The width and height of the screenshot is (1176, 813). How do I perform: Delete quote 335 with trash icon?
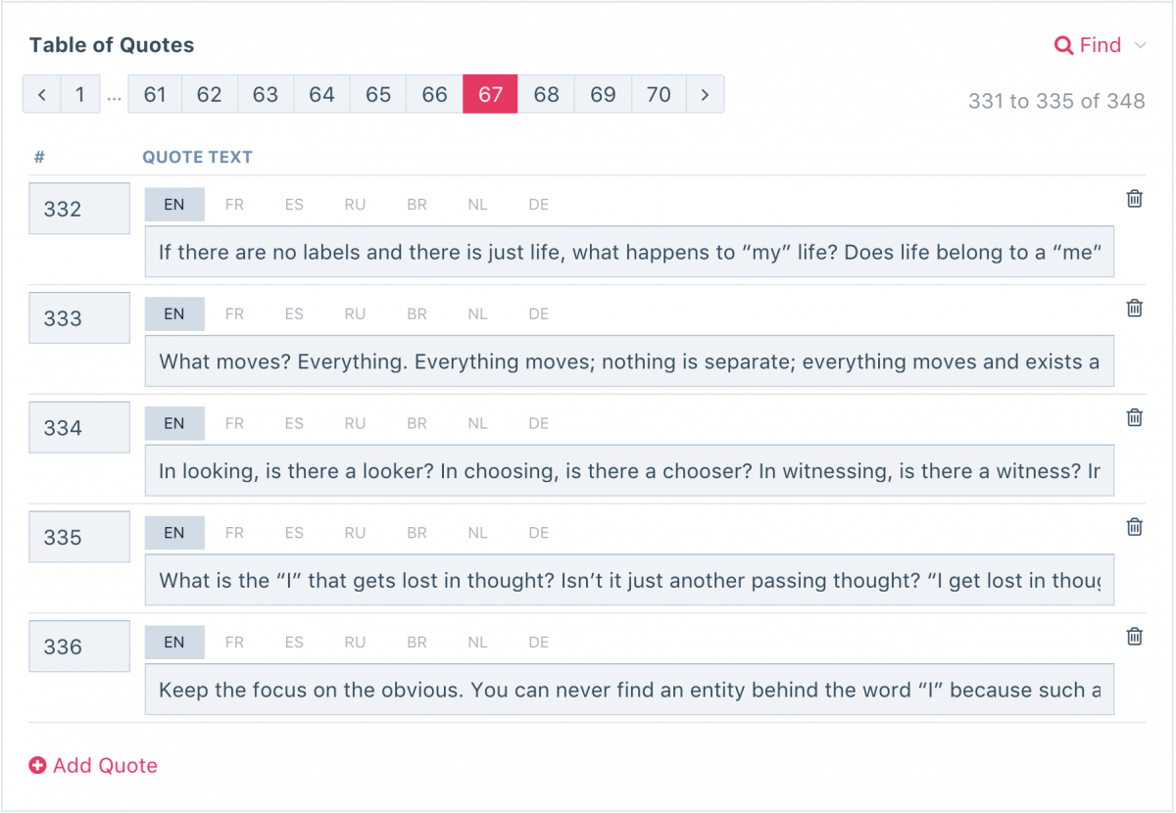[x=1135, y=527]
